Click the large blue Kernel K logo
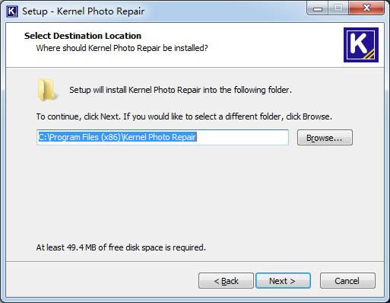The image size is (390, 303). point(361,45)
